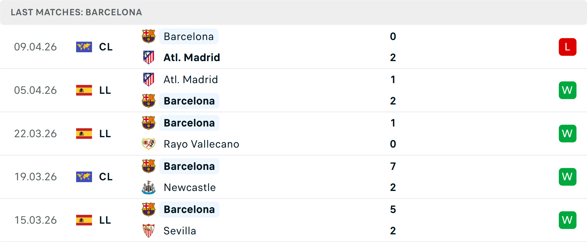
Task: Click the Sevilla club crest
Action: coord(149,231)
